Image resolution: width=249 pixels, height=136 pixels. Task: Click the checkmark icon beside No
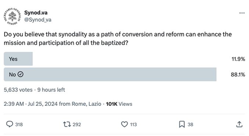(21, 74)
